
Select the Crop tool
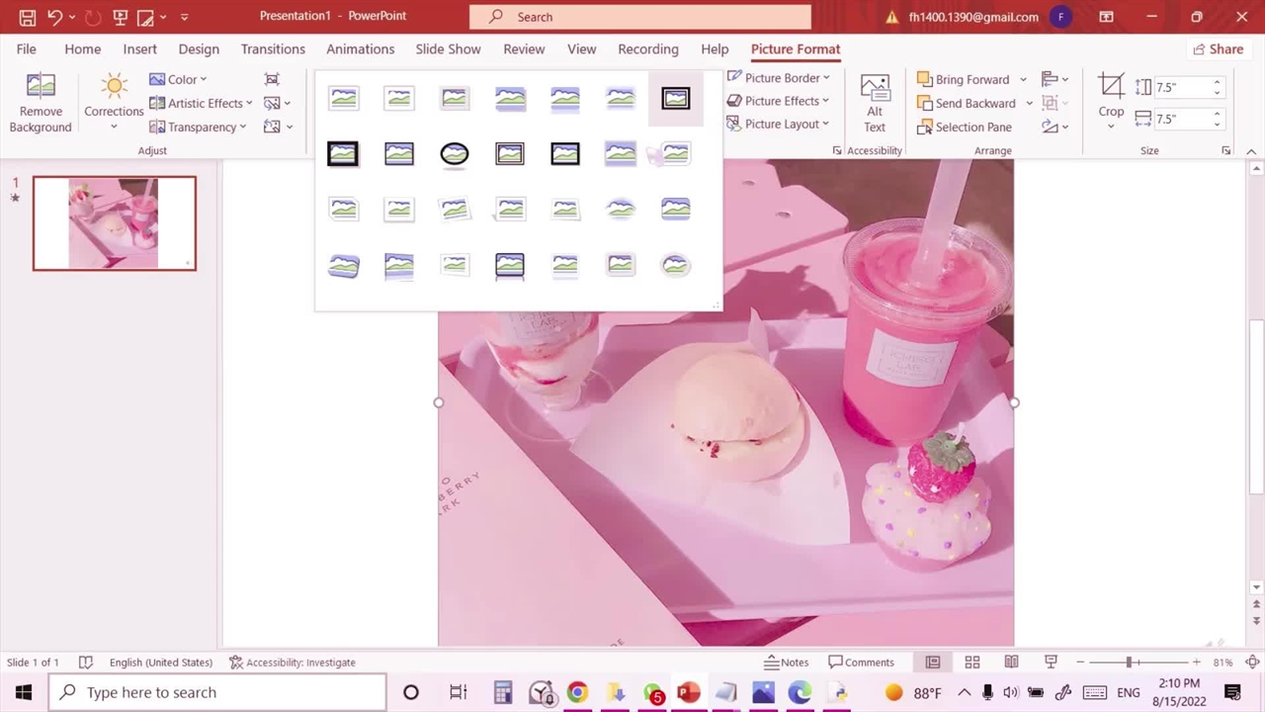[1111, 97]
